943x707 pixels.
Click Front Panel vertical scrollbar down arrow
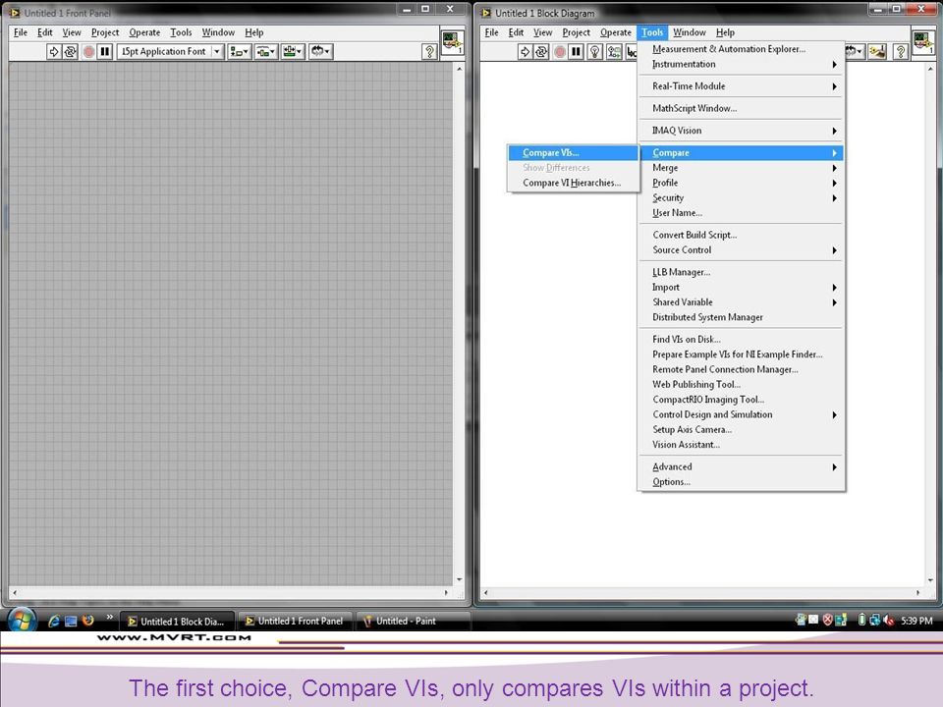point(460,580)
